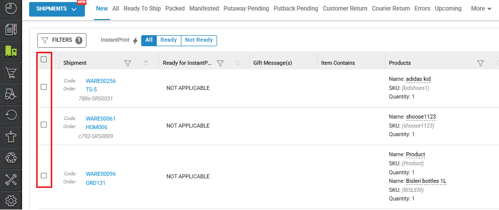The image size is (499, 210).
Task: Open the recycle icon in the sidebar
Action: pyautogui.click(x=11, y=157)
